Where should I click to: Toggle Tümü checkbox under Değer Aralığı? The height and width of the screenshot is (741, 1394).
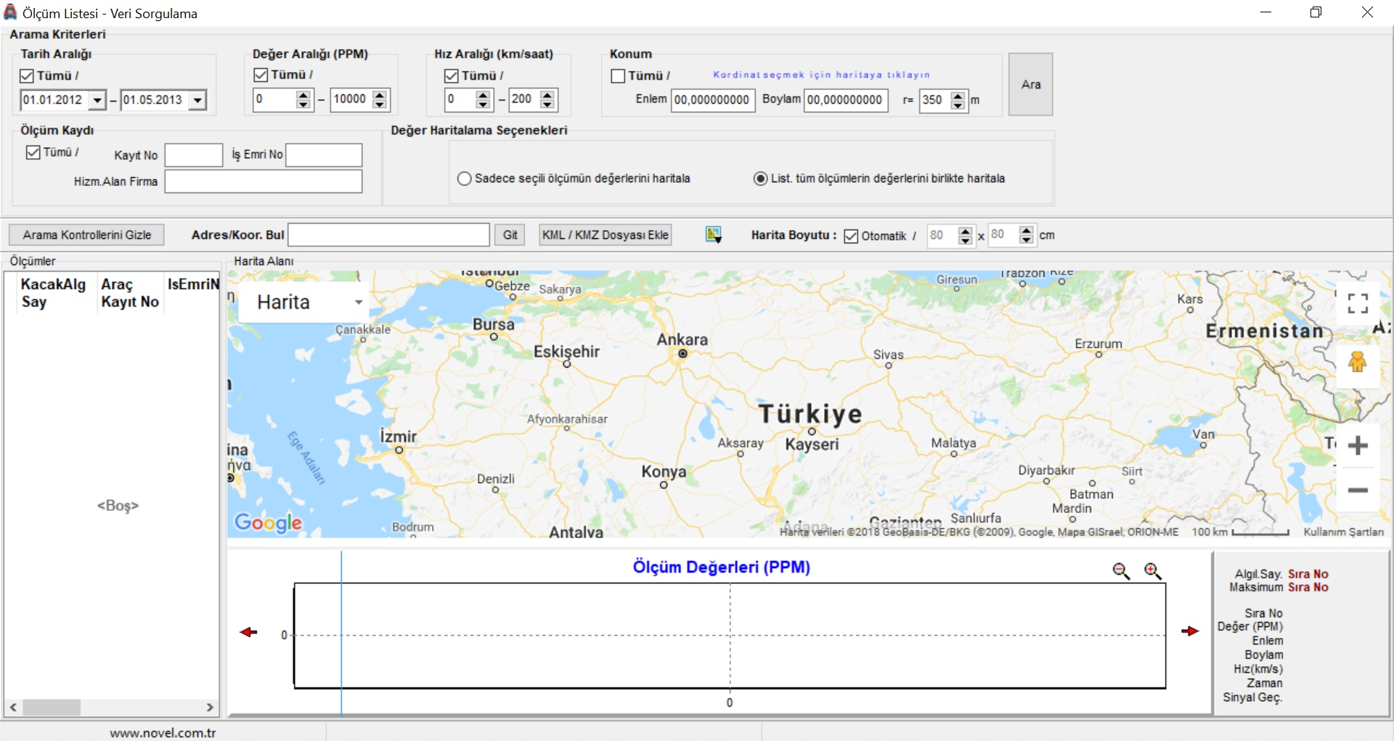pos(261,75)
